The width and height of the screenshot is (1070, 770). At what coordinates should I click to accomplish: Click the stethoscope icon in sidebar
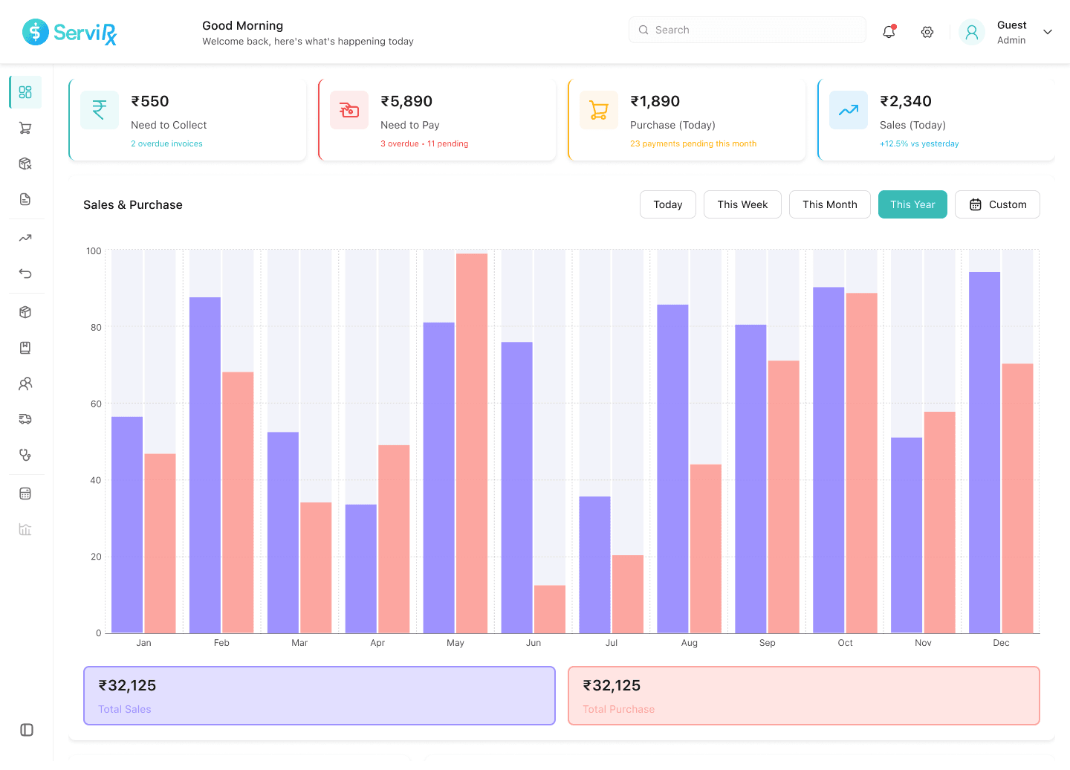point(25,454)
